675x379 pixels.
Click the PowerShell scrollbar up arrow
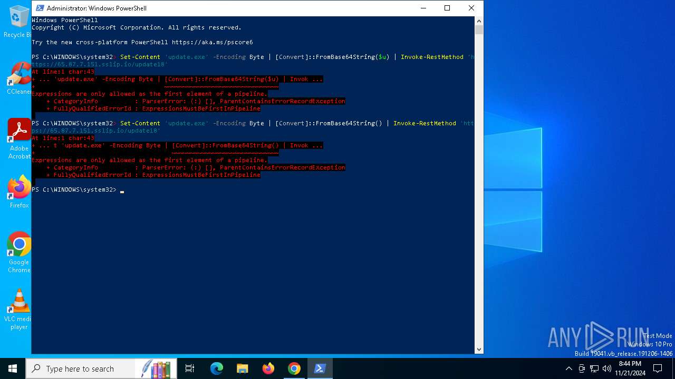[479, 21]
